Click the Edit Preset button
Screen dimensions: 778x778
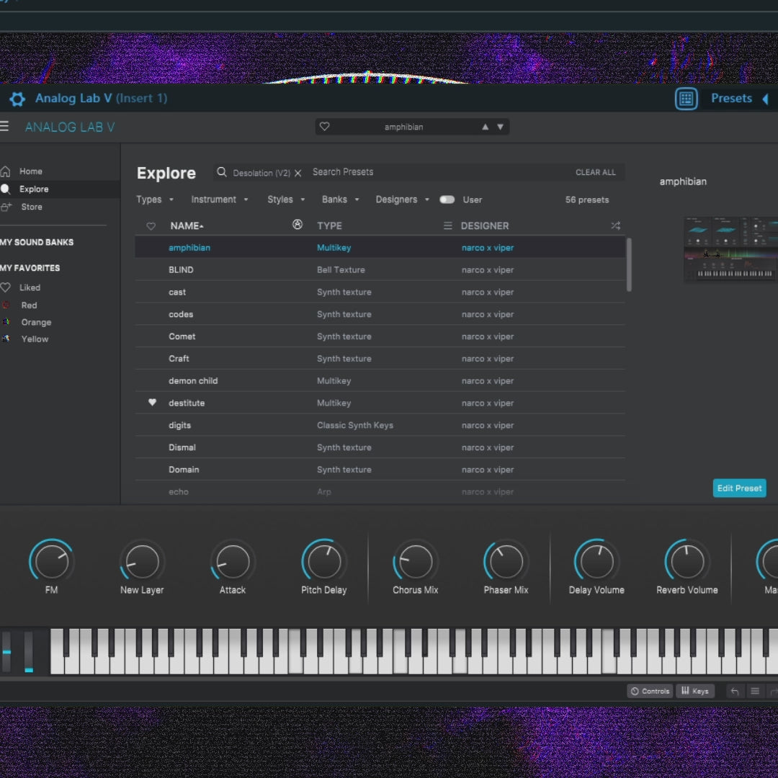point(739,488)
